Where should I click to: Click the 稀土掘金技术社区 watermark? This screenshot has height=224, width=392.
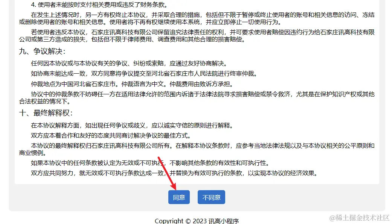point(359,218)
